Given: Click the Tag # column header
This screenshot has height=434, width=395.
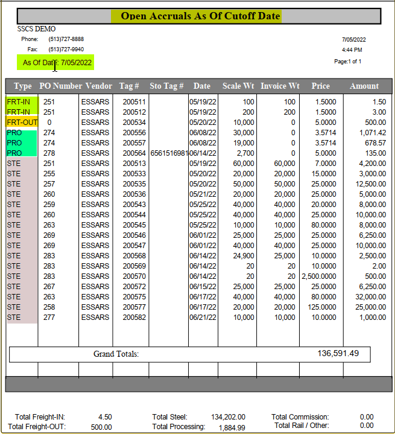Looking at the screenshot, I should tap(129, 86).
